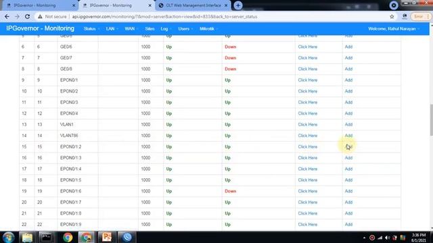The height and width of the screenshot is (243, 433).
Task: Click Here link for EPON0/2 row
Action: coord(307,91)
